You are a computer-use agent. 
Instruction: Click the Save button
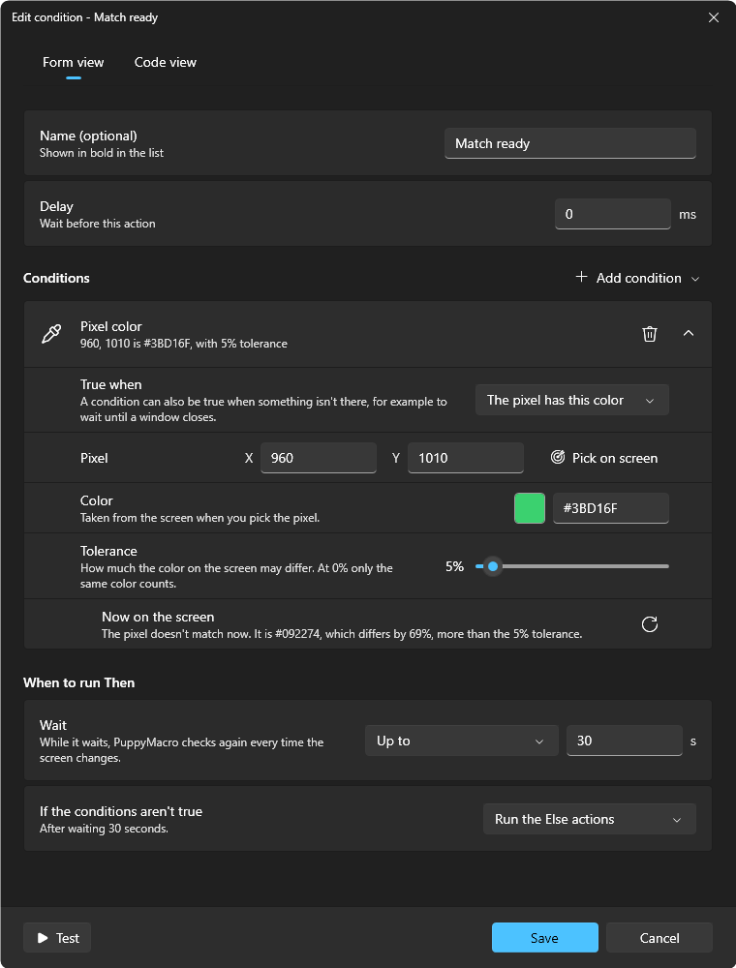point(545,938)
